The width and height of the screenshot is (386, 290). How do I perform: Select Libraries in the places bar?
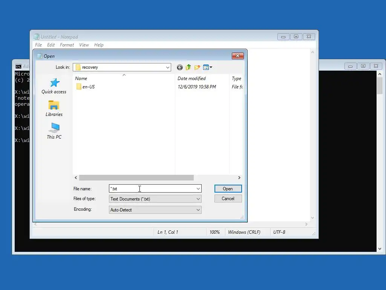pyautogui.click(x=54, y=108)
